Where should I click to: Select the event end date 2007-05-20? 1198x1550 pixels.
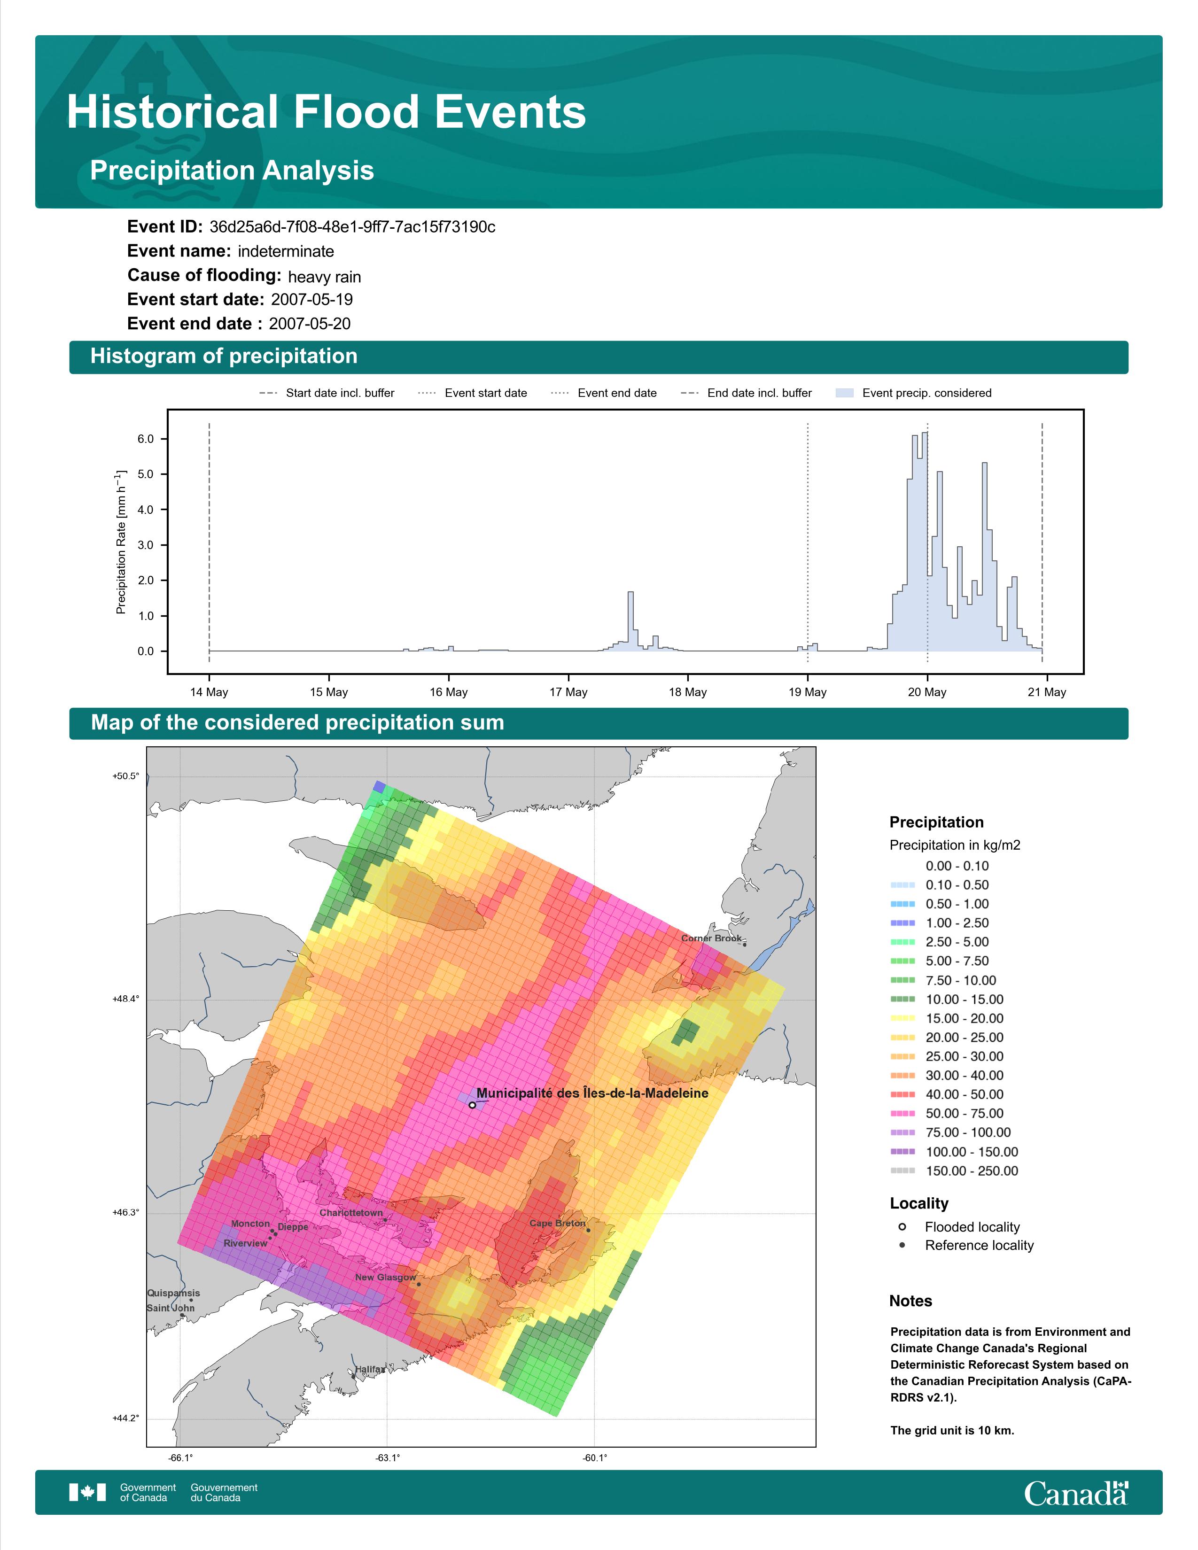[310, 324]
